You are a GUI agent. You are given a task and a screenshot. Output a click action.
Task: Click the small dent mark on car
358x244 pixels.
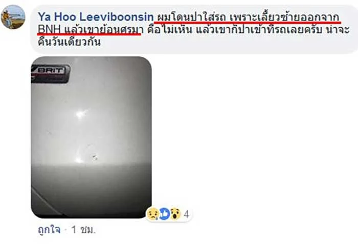94,157
